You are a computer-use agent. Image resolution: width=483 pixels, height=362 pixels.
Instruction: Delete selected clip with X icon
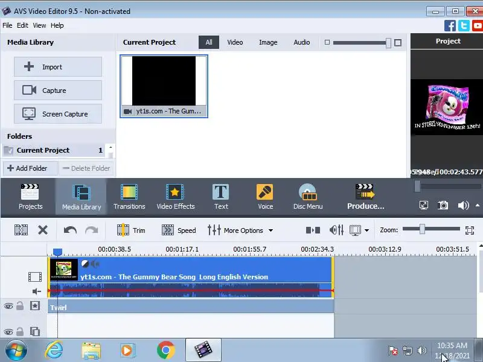coord(43,230)
